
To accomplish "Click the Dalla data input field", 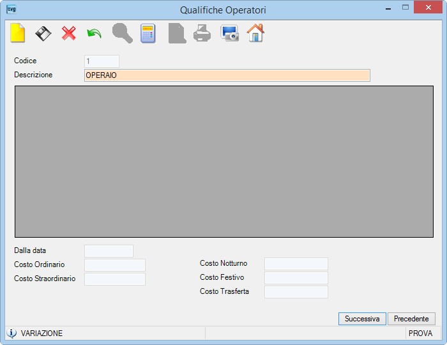I will [x=109, y=251].
